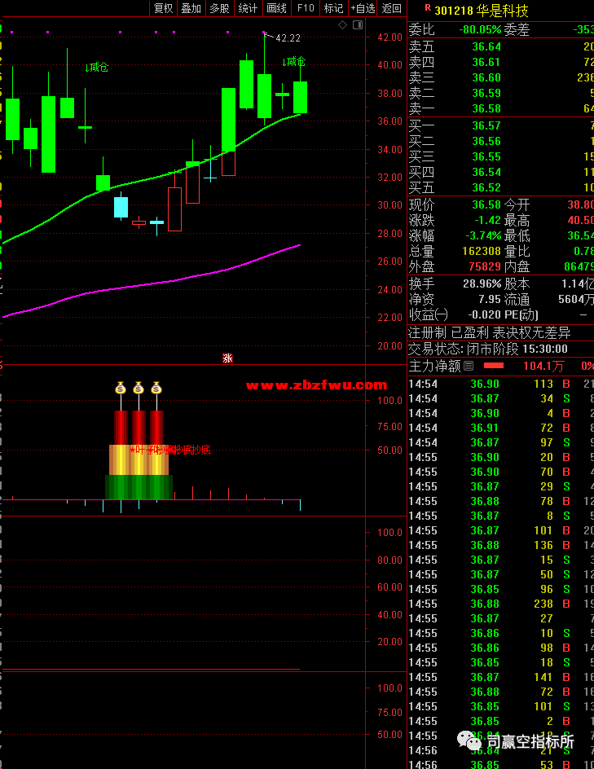Open the 叠加 overlay option
594x769 pixels.
tap(191, 8)
